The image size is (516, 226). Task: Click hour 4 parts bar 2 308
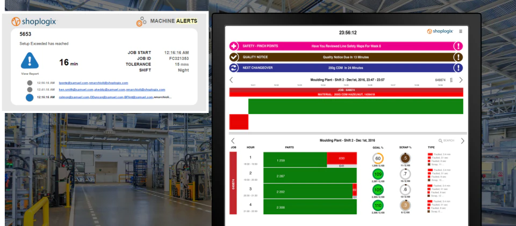point(310,207)
